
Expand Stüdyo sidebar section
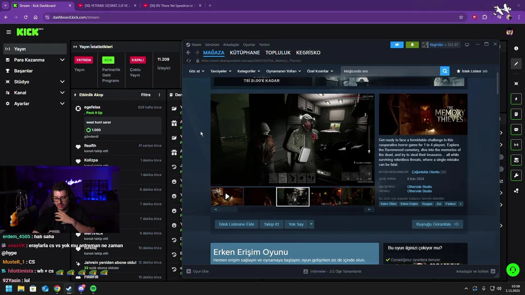point(62,82)
